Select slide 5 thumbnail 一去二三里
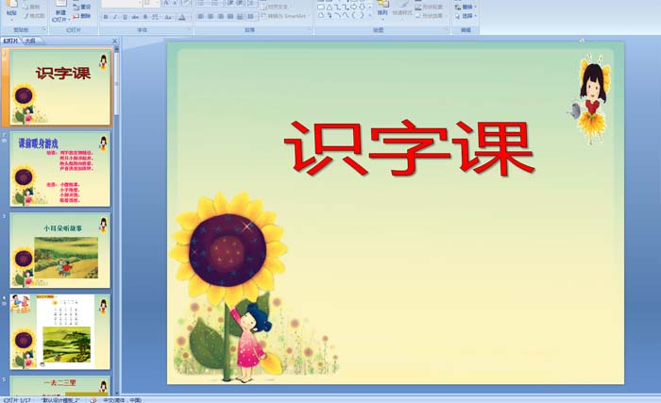 click(x=60, y=386)
